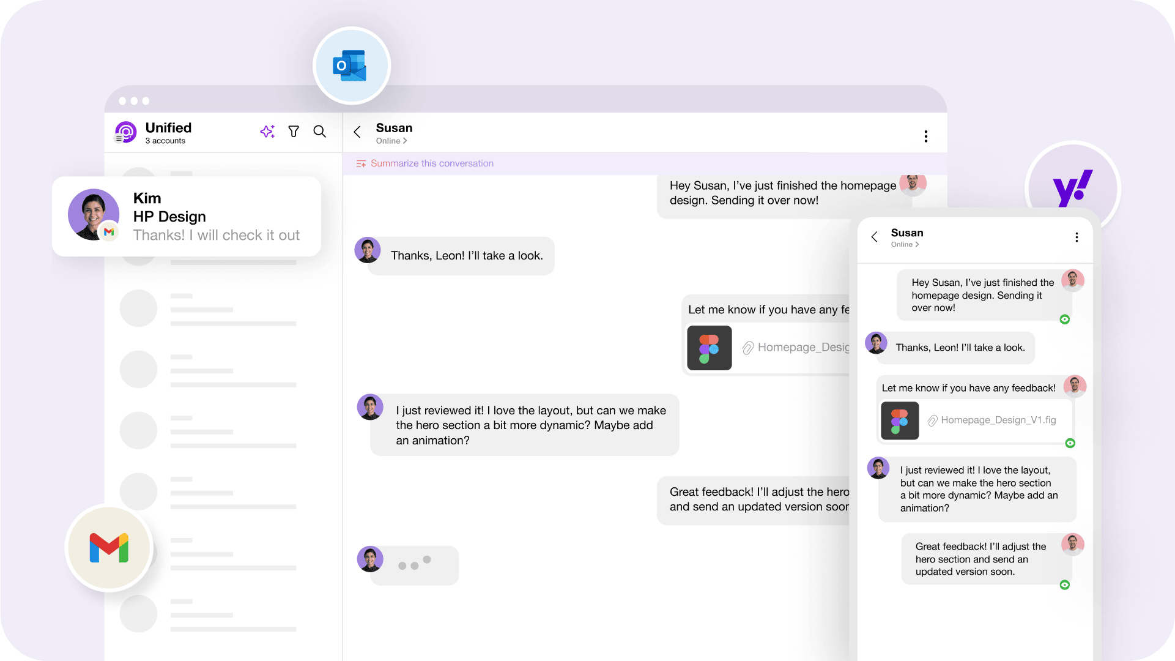Click the AI sparkle icon in Unified header
The height and width of the screenshot is (661, 1175).
267,132
